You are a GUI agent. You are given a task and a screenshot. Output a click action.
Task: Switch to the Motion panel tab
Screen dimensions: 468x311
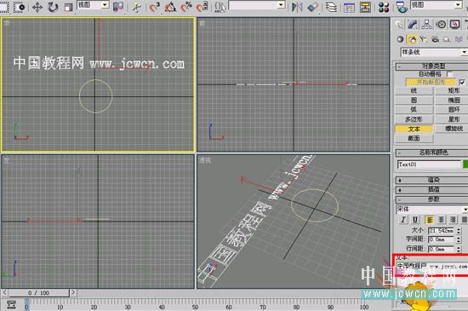coord(442,25)
